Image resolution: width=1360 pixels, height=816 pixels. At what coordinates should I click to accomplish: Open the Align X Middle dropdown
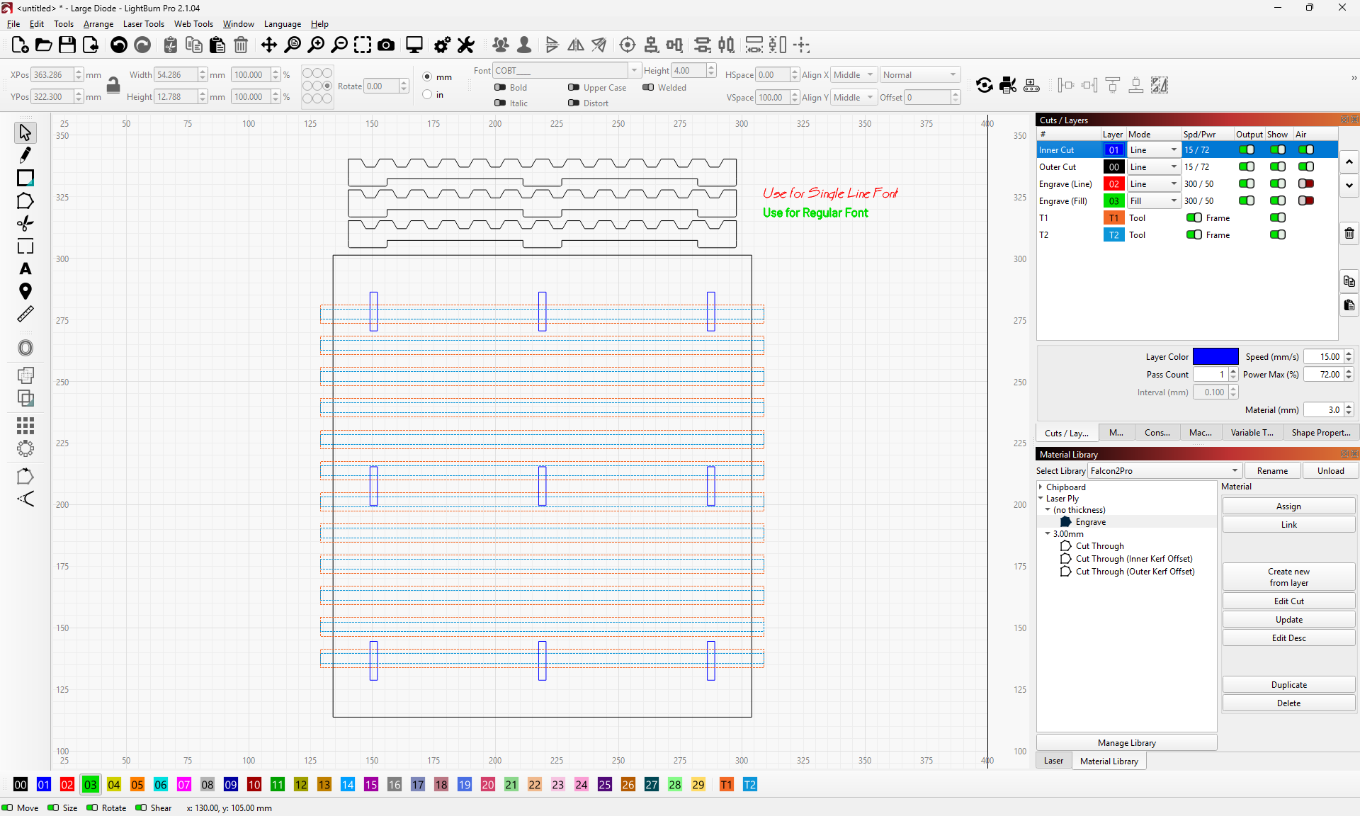point(854,74)
